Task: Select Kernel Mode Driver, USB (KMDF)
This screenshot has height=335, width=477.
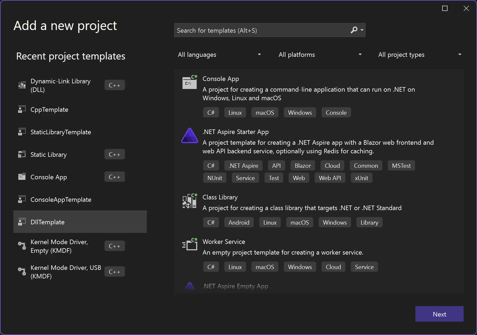Action: 80,272
